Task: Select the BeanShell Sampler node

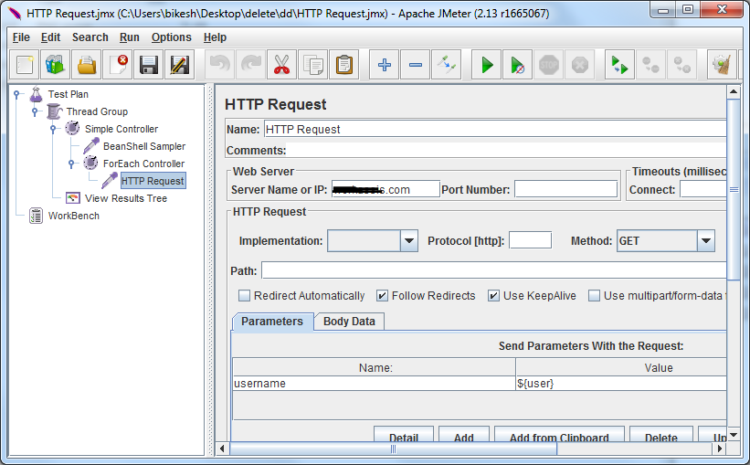Action: [144, 146]
